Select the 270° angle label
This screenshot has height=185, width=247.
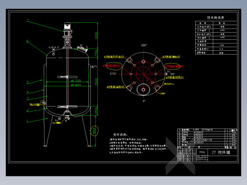(x=113, y=74)
